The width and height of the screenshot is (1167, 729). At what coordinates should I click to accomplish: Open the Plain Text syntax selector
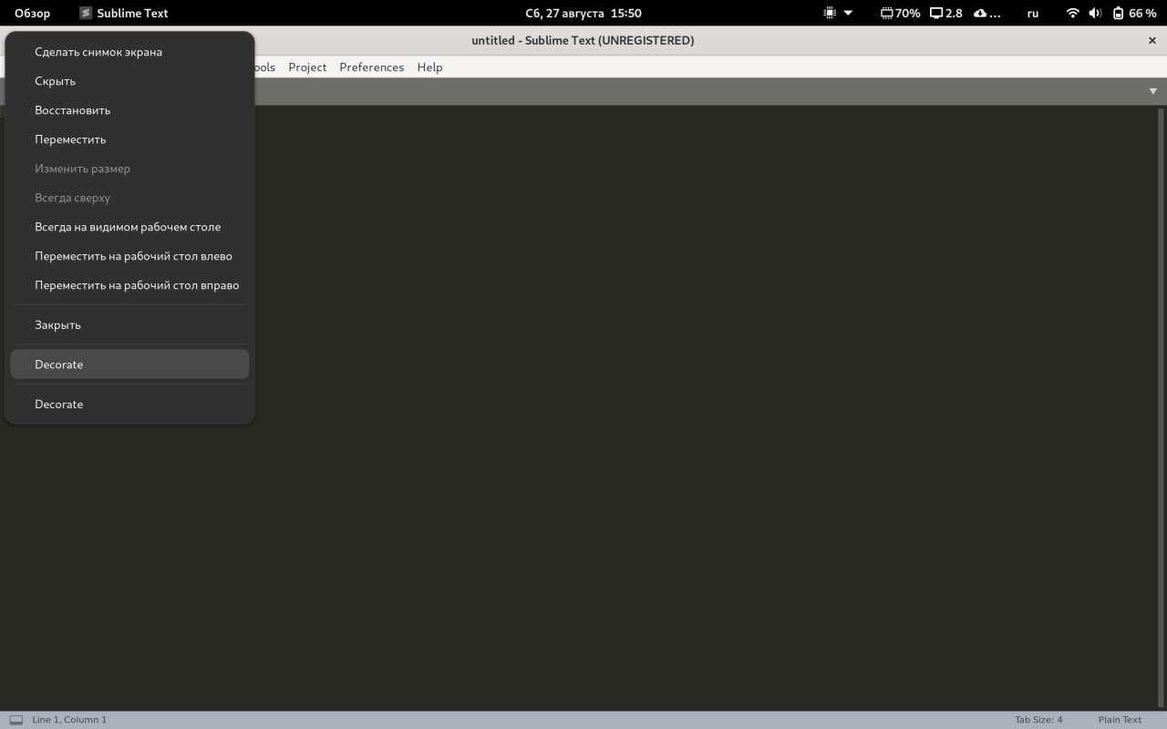[1121, 720]
